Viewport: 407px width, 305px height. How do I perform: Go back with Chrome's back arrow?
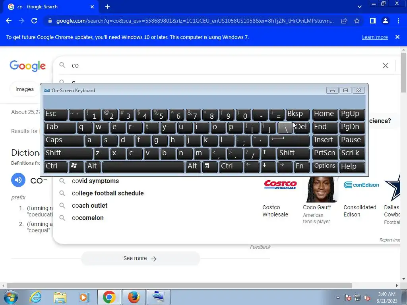(x=9, y=21)
